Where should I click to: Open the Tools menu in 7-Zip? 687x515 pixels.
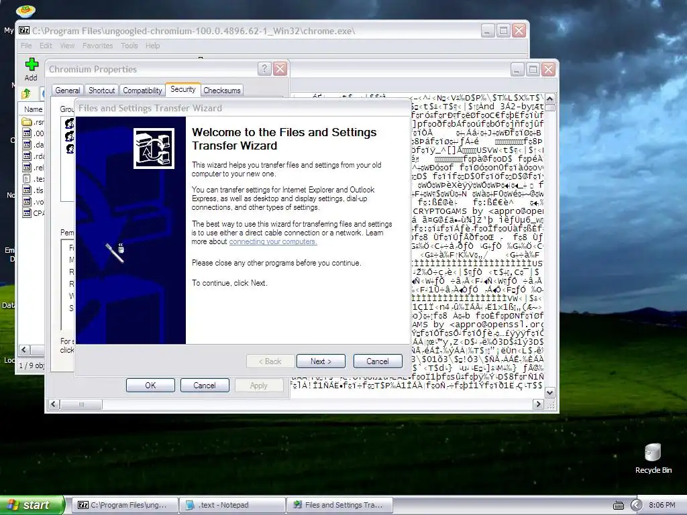coord(129,46)
